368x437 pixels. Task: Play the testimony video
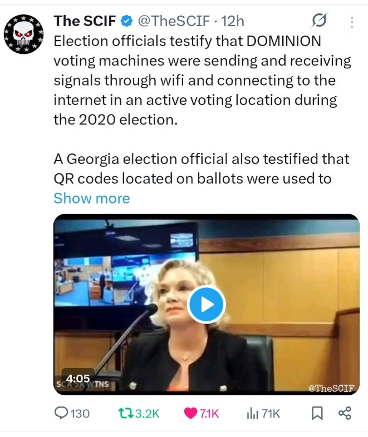pyautogui.click(x=206, y=304)
